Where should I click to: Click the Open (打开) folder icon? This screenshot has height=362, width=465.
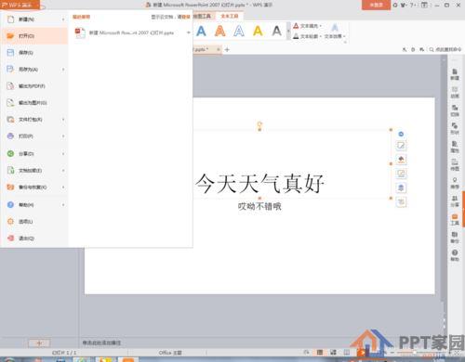pyautogui.click(x=10, y=36)
